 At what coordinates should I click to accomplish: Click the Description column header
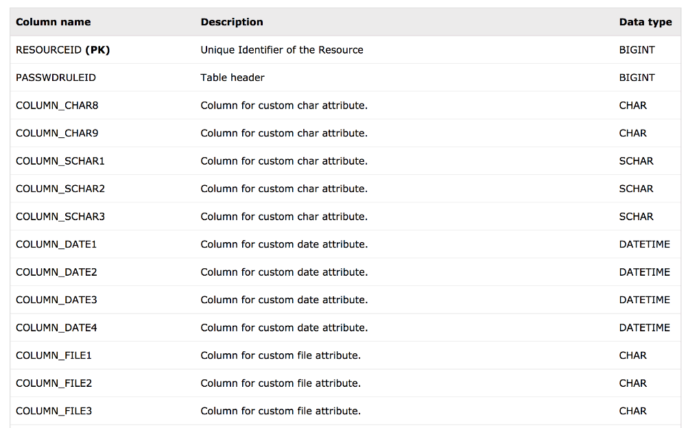pyautogui.click(x=232, y=22)
